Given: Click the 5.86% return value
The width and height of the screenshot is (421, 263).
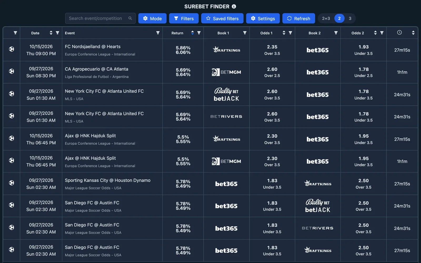Looking at the screenshot, I should 183,48.
